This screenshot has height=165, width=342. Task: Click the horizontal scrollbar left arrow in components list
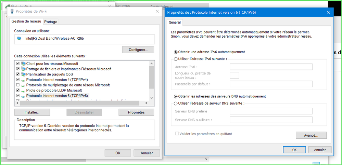tap(18, 103)
